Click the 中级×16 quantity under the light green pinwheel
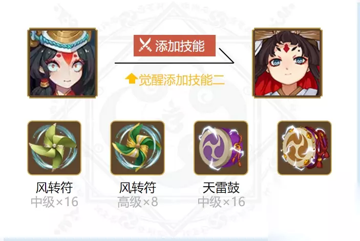 [54, 202]
